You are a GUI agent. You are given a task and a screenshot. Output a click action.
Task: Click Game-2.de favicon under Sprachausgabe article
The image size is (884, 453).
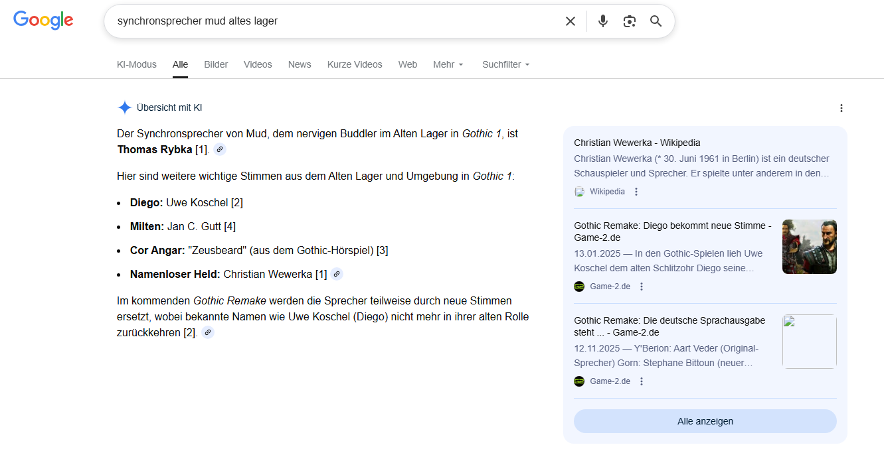pos(579,381)
